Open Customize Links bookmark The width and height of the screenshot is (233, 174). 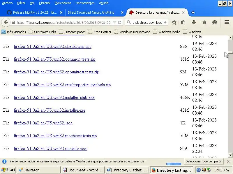(42, 32)
